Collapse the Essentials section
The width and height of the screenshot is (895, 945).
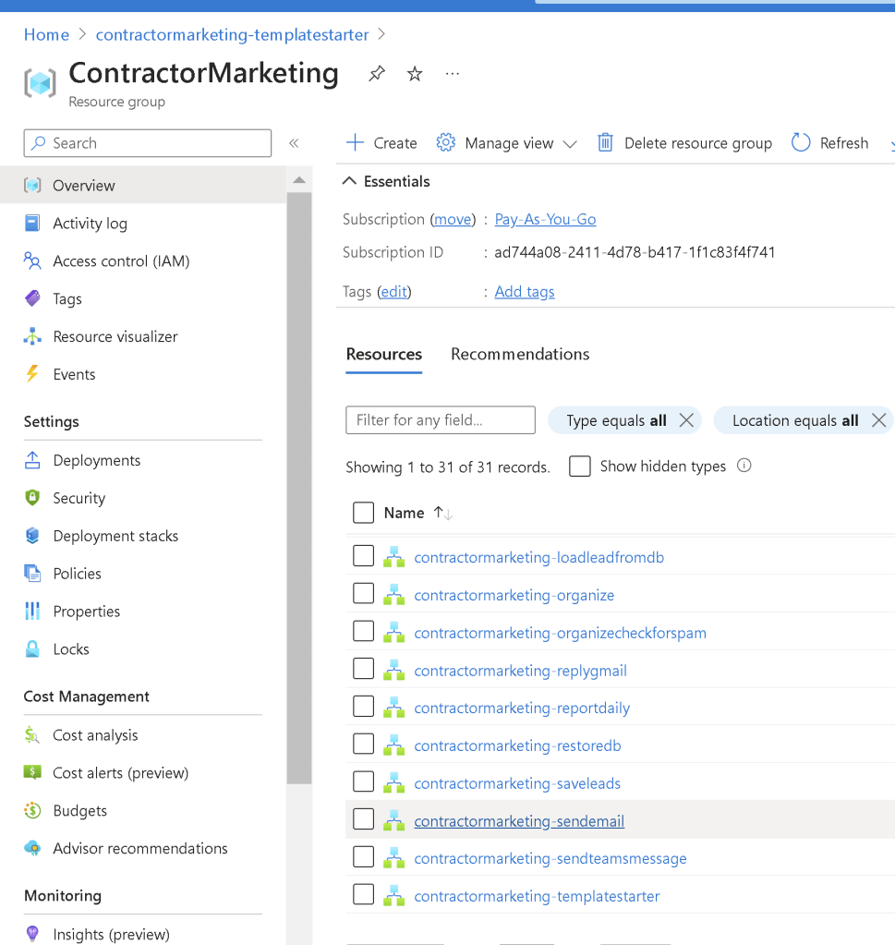click(x=386, y=181)
